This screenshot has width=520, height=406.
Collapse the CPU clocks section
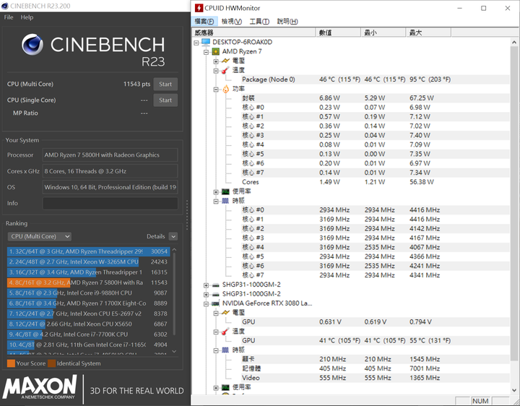tap(216, 201)
